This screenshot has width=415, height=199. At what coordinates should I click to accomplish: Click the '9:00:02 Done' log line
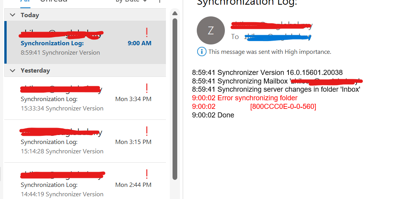click(x=213, y=115)
